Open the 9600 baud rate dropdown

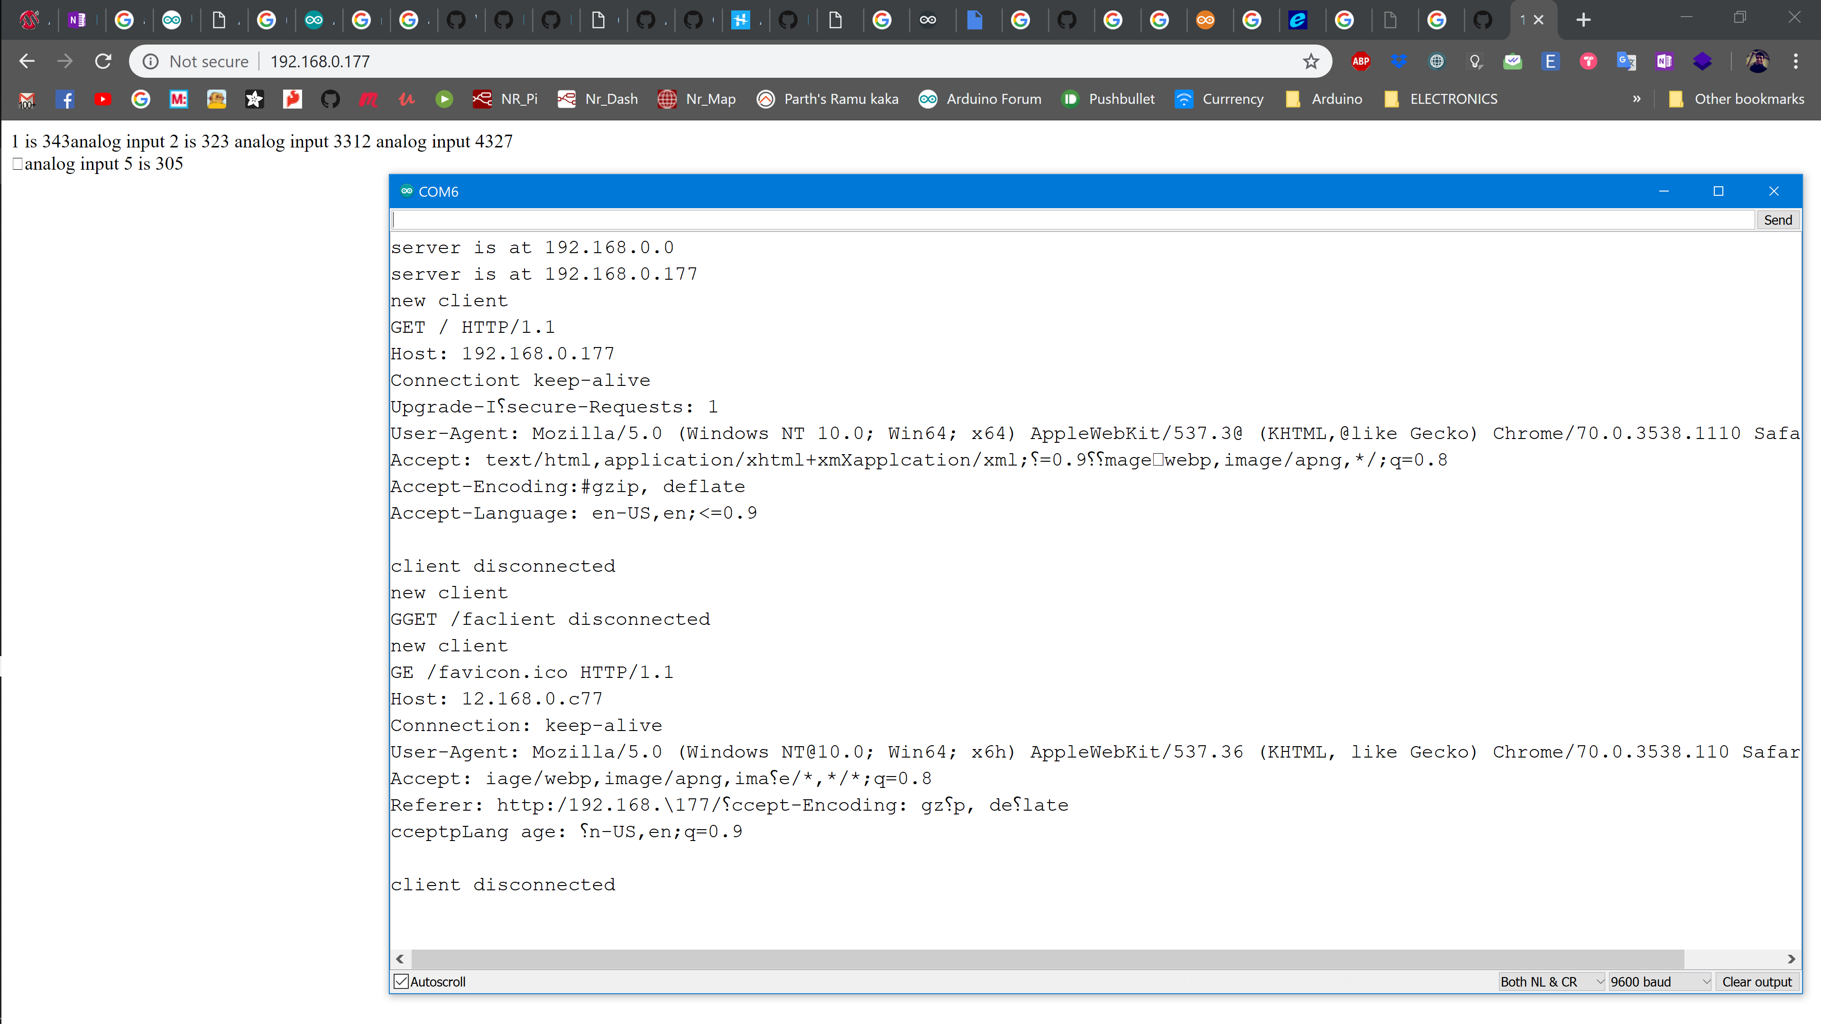[x=1660, y=982]
